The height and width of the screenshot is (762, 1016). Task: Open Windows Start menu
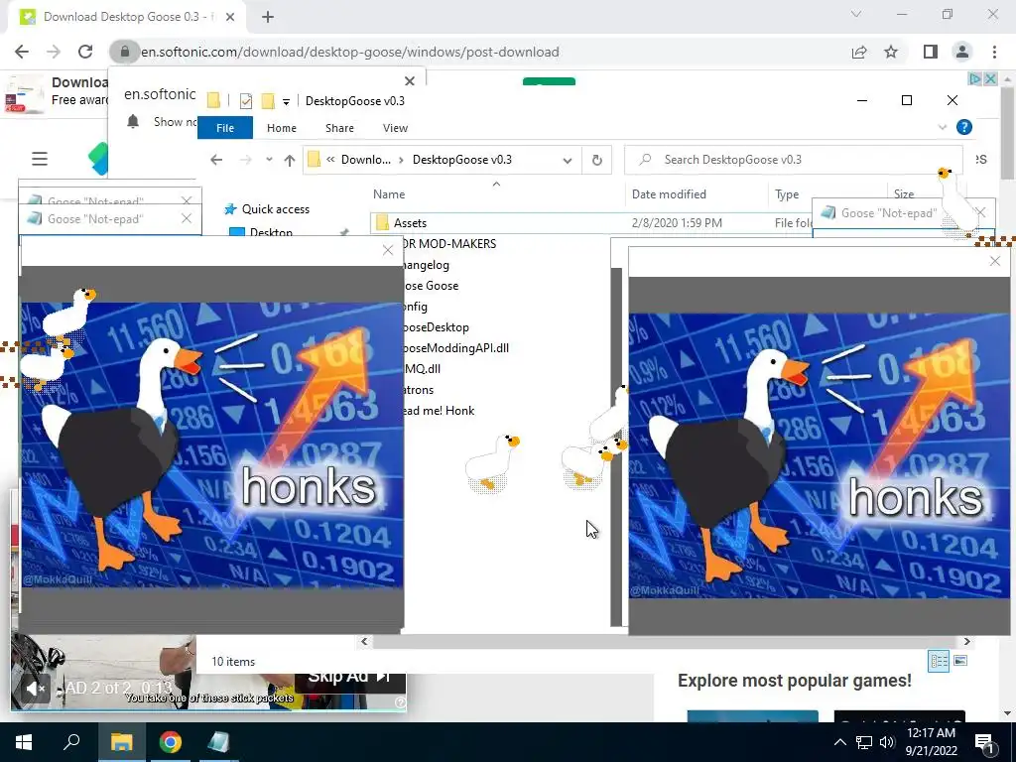tap(24, 742)
